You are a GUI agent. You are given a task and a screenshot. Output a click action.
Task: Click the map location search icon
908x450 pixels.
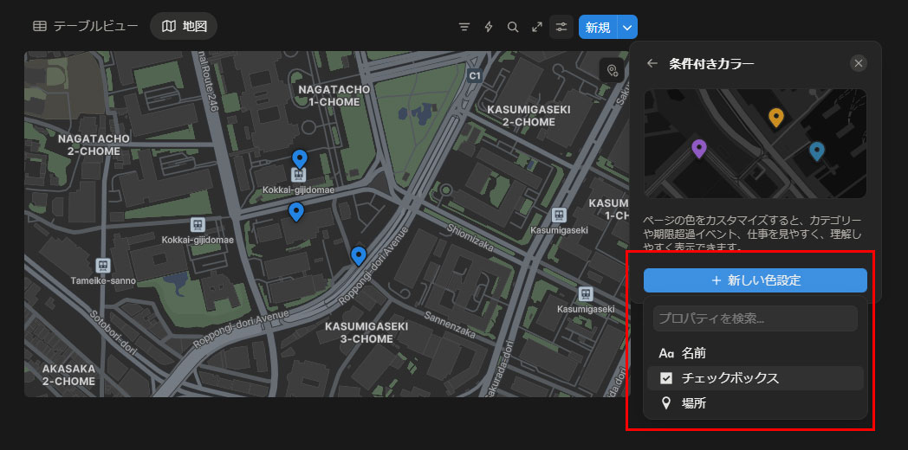613,70
